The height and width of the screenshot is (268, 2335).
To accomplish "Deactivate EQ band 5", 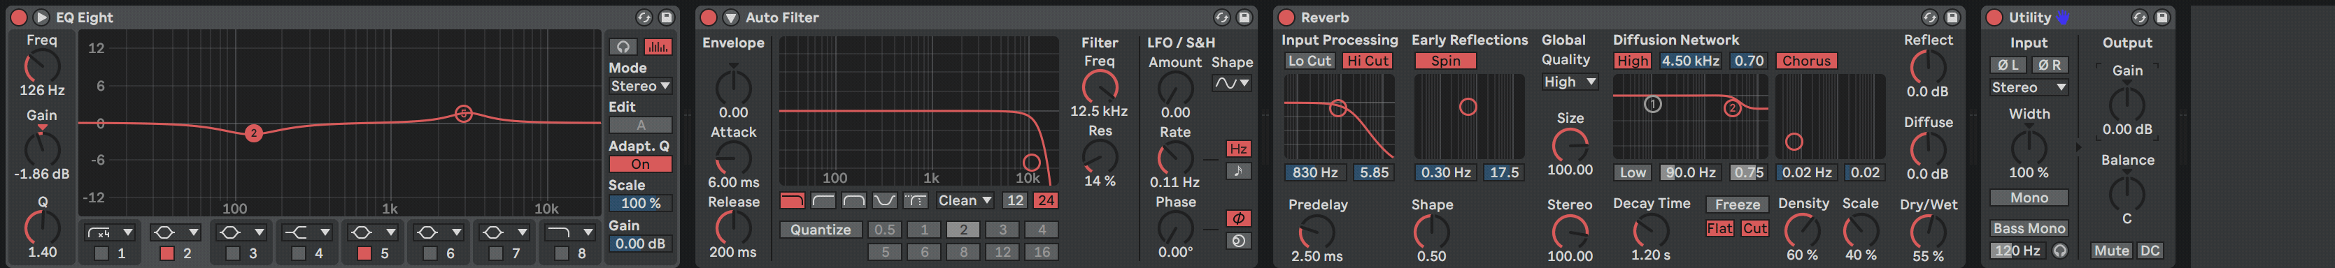I will 364,253.
